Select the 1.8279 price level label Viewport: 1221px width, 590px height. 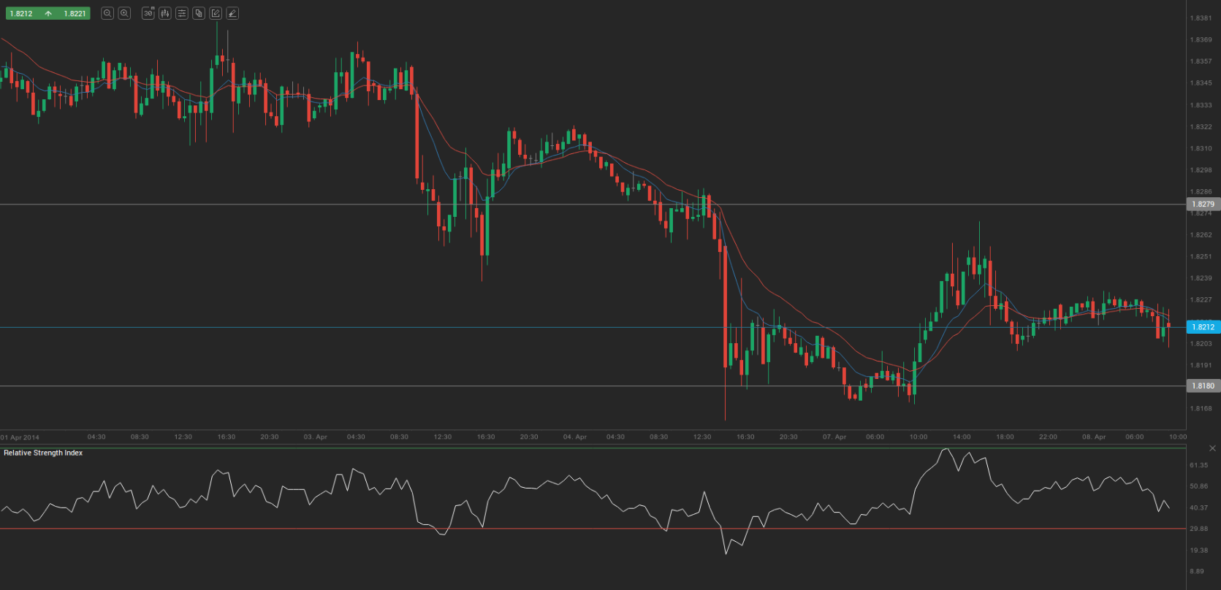pos(1203,204)
